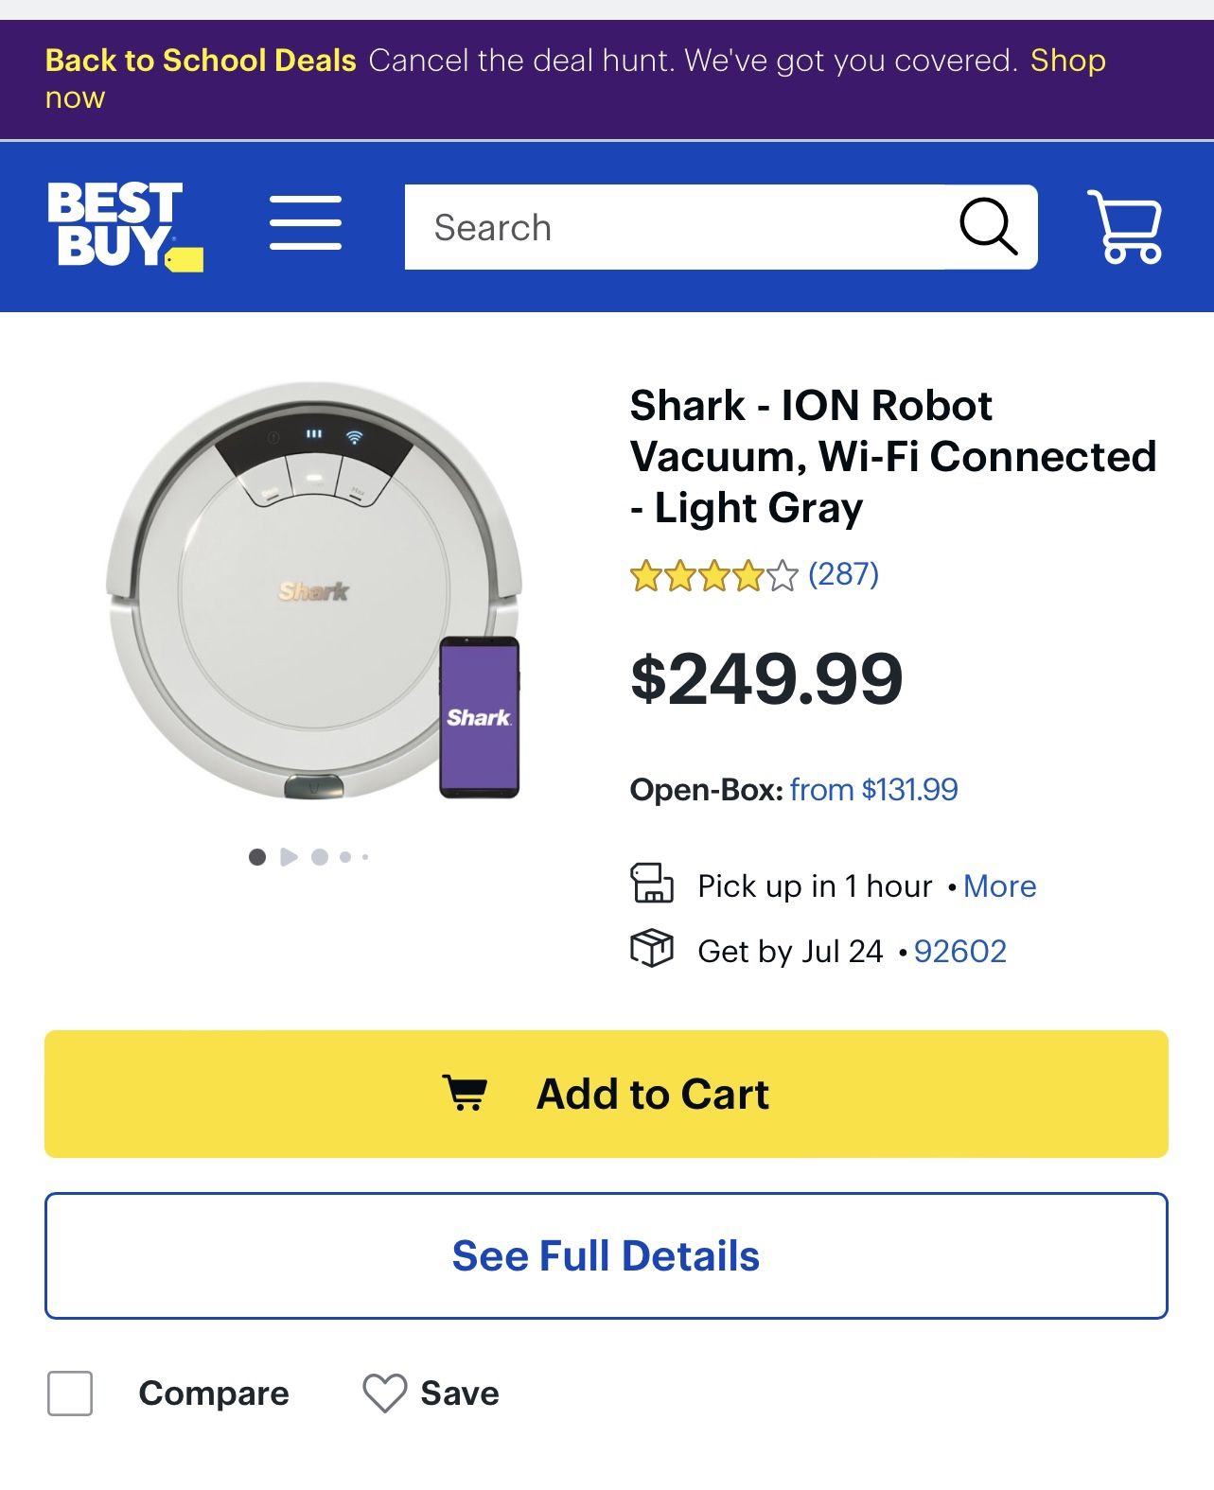Change the ZIP code by clicking 92602
Image resolution: width=1214 pixels, height=1490 pixels.
click(959, 951)
